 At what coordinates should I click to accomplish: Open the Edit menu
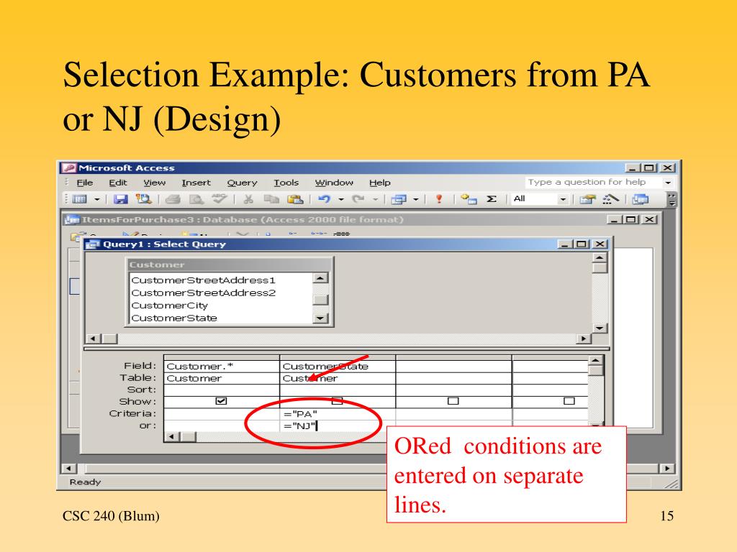coord(118,183)
